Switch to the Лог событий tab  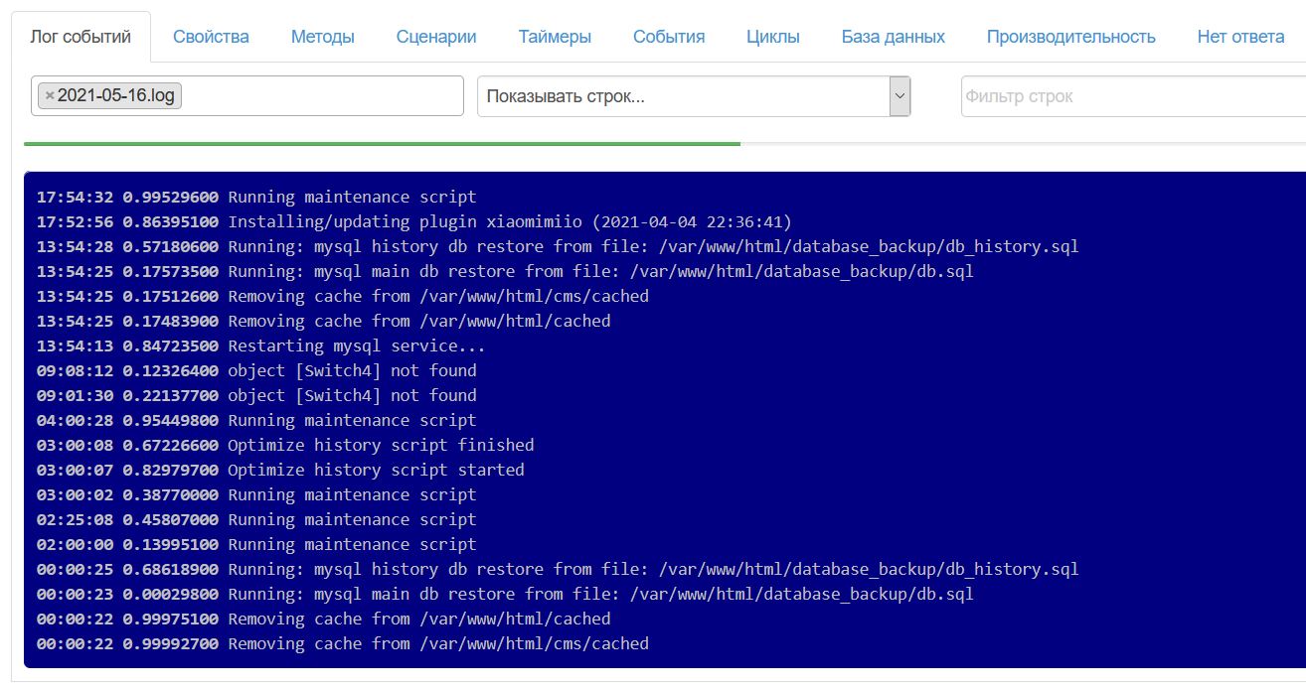[x=81, y=37]
